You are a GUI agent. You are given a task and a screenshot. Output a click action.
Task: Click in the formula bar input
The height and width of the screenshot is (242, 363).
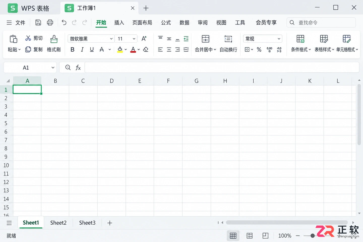222,67
